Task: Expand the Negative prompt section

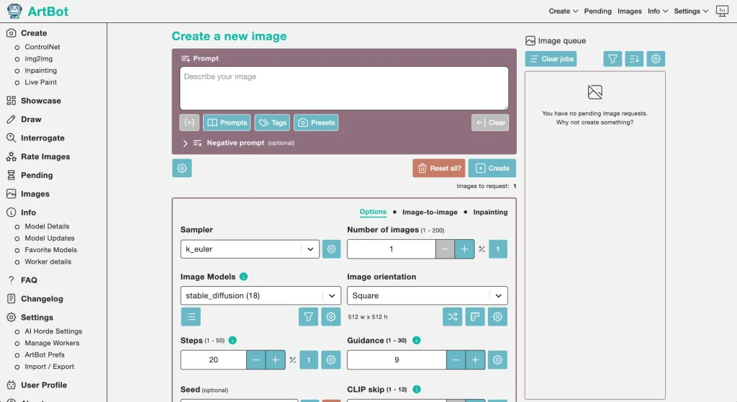Action: point(186,143)
